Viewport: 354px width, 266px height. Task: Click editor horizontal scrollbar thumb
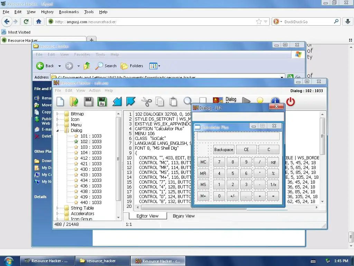194,207
